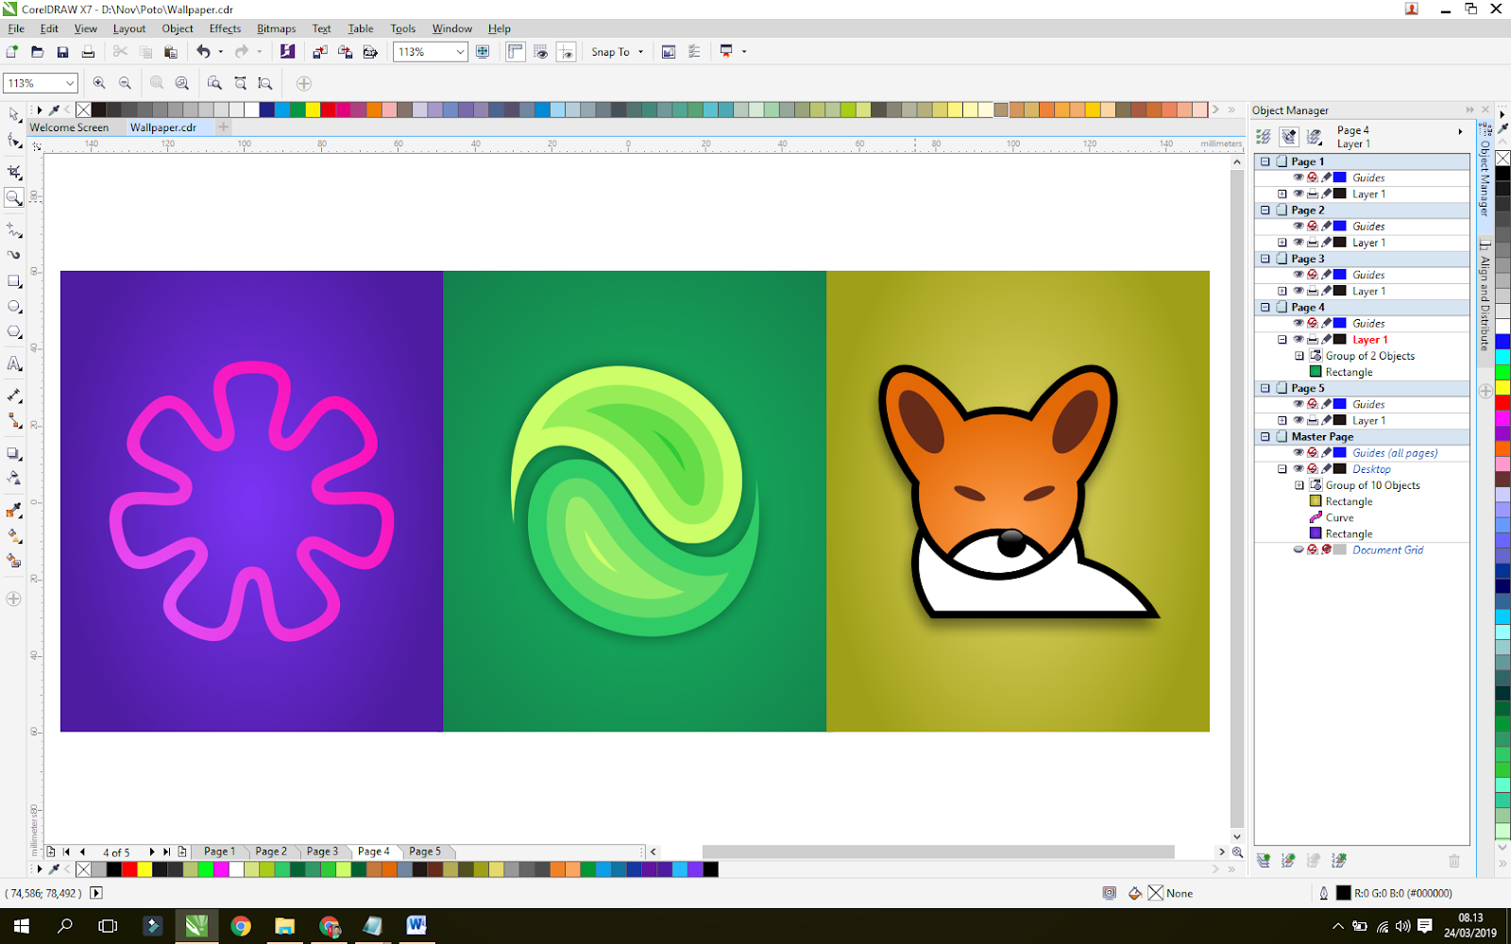Toggle Show Grid button in toolbar
Screen dimensions: 1511x944
540,52
